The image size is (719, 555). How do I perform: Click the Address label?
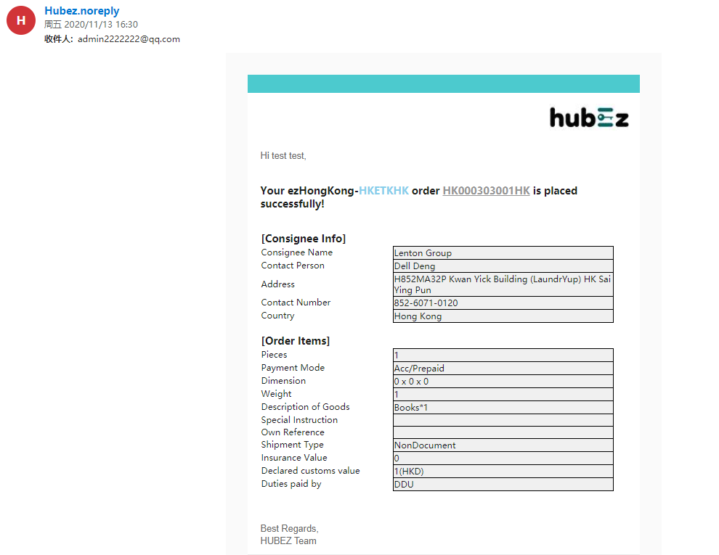click(278, 284)
